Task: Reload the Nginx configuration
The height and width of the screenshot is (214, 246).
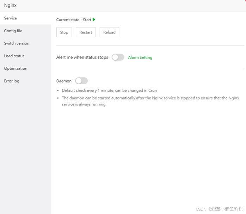Action: pos(109,32)
